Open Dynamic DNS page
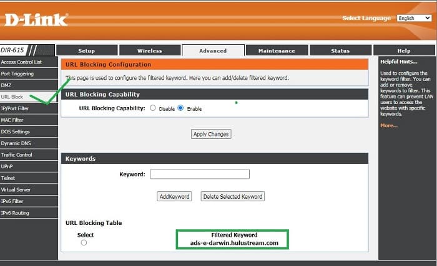Viewport: 437px width, 266px height. 29,143
